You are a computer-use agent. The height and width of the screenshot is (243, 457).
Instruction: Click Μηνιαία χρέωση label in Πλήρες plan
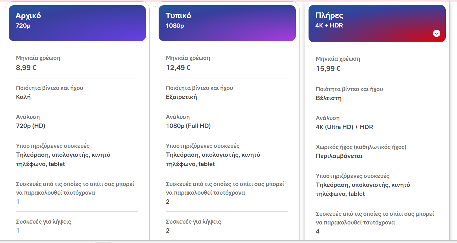pos(338,59)
